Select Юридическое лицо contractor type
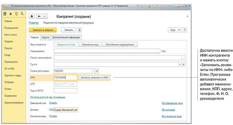 66,45
